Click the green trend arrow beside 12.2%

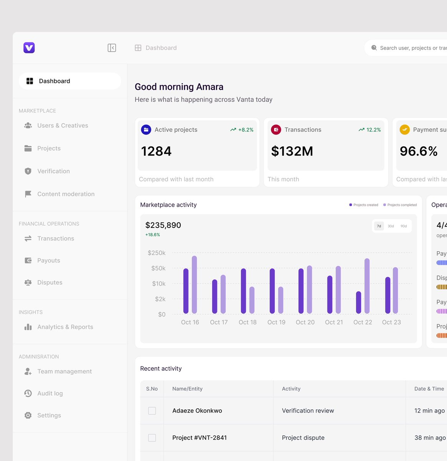pyautogui.click(x=361, y=130)
